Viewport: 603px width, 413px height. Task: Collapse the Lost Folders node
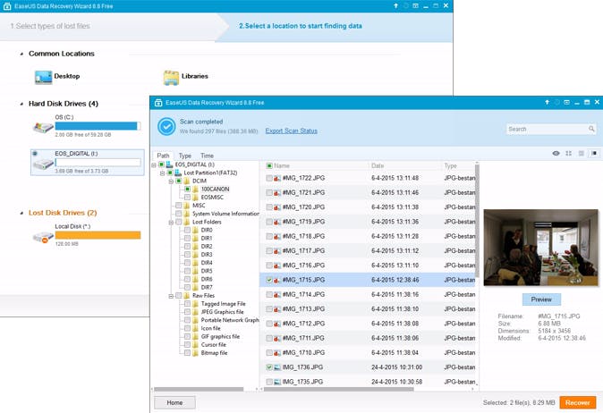click(x=171, y=223)
